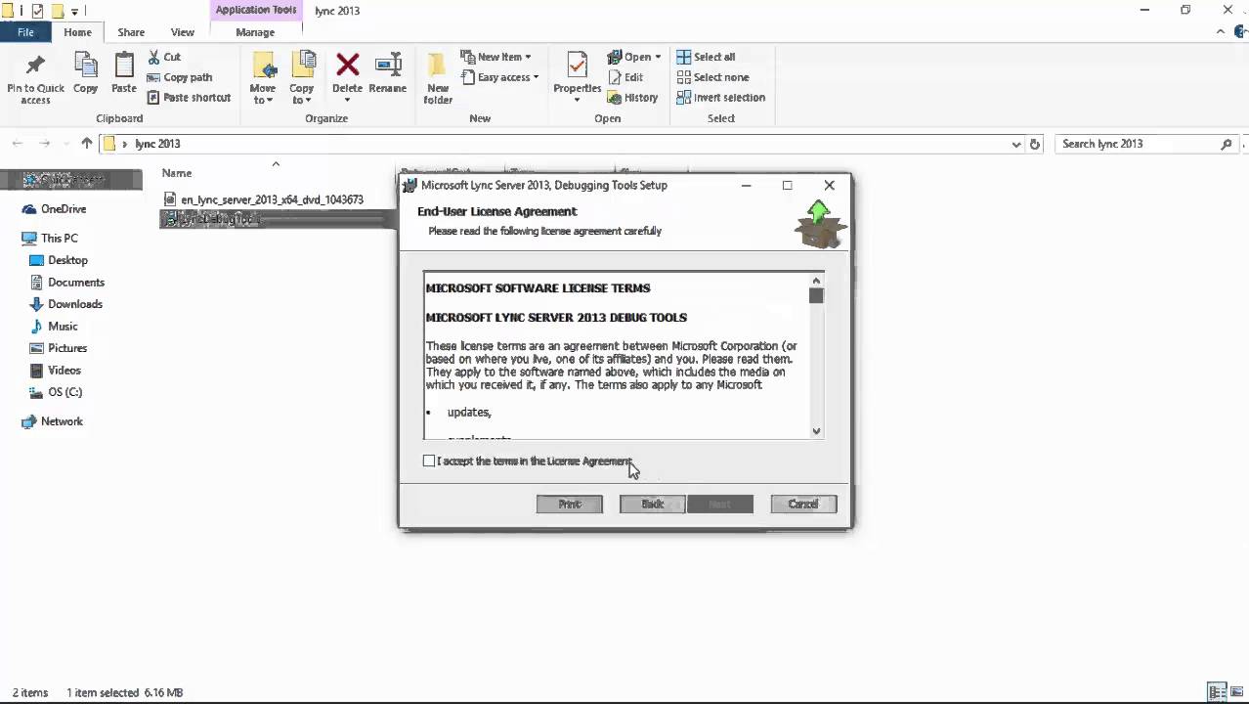Click Customize Quick Access Toolbar dropdown arrow

(x=74, y=11)
